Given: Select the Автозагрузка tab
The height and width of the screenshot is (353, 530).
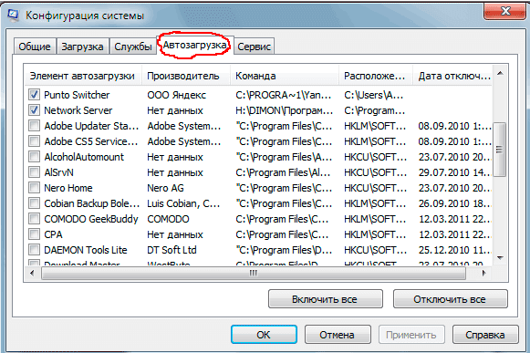Looking at the screenshot, I should pyautogui.click(x=195, y=45).
